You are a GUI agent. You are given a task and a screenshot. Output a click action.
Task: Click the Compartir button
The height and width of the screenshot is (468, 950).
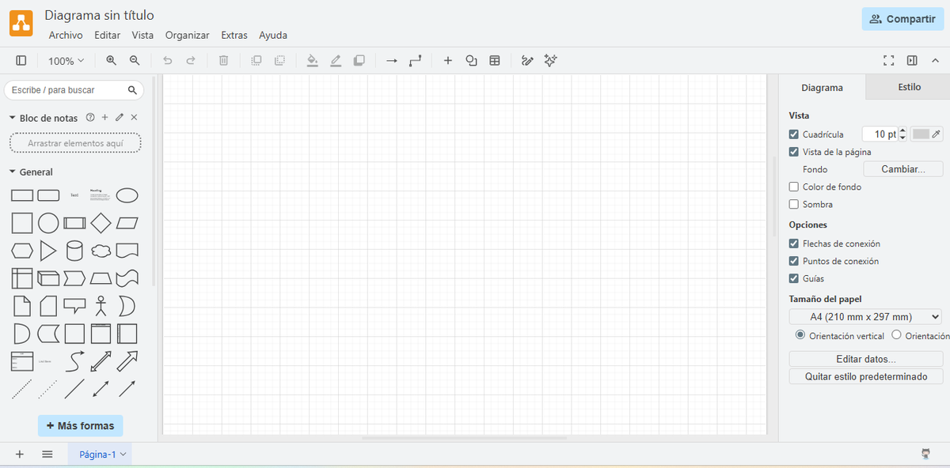point(902,19)
